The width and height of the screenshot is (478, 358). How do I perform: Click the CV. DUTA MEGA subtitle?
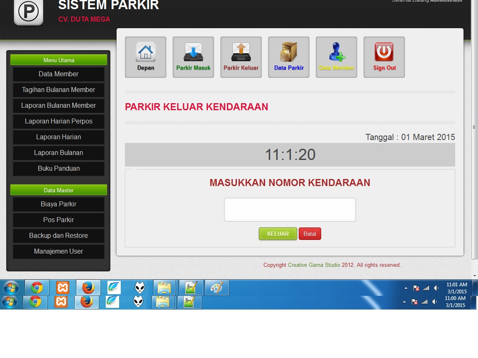84,19
